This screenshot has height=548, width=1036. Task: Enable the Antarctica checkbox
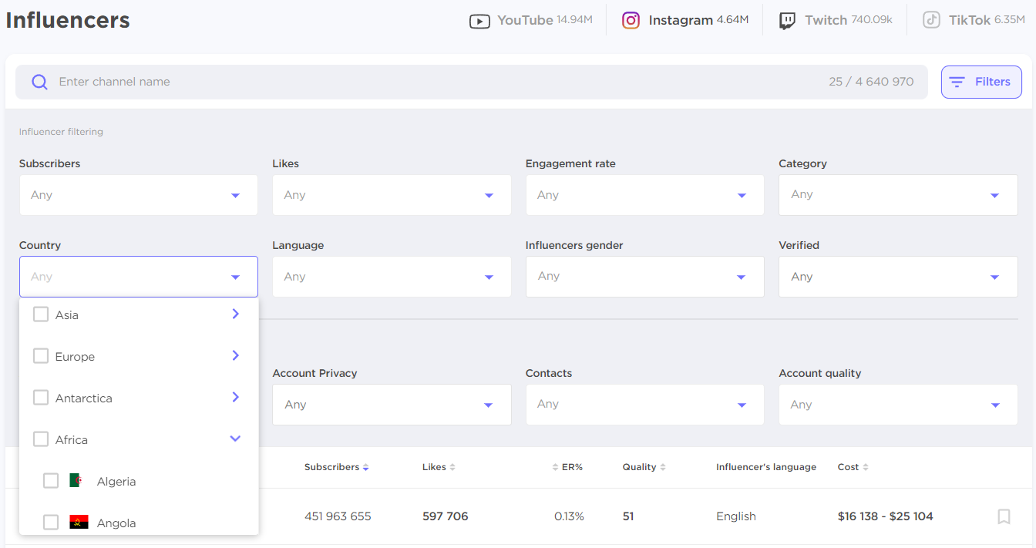tap(41, 398)
